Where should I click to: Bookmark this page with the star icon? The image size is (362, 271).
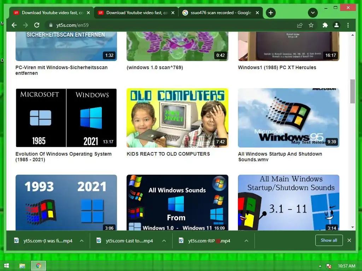click(311, 25)
